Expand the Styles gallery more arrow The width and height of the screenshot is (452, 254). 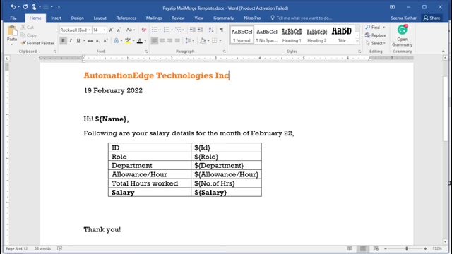(x=357, y=42)
